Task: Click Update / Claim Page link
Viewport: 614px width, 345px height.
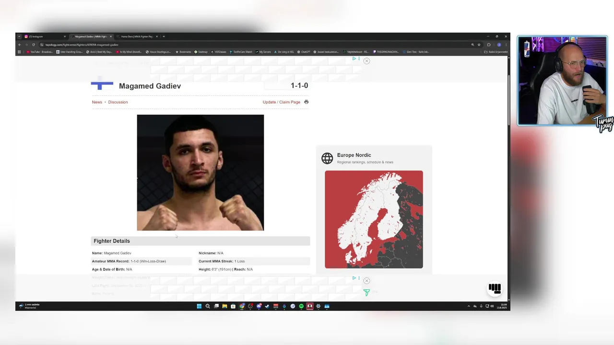Action: (x=282, y=102)
